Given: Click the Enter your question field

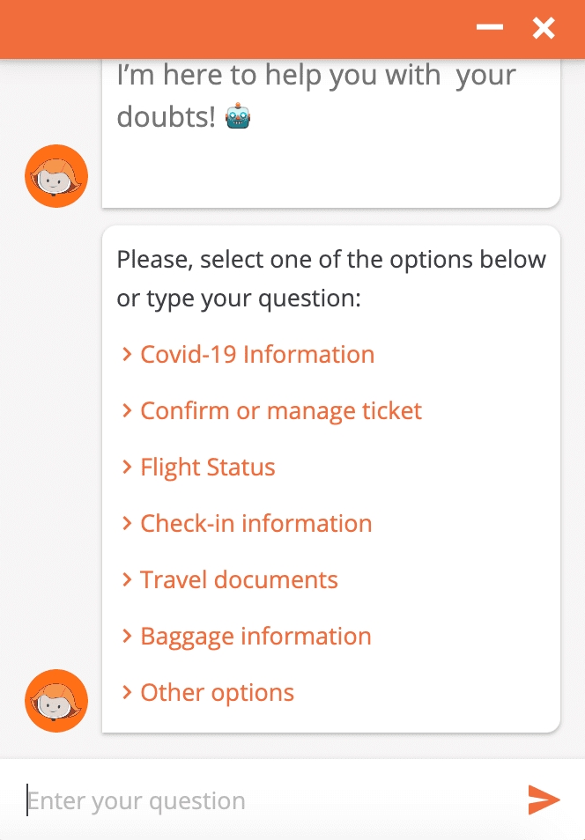Looking at the screenshot, I should (220, 800).
